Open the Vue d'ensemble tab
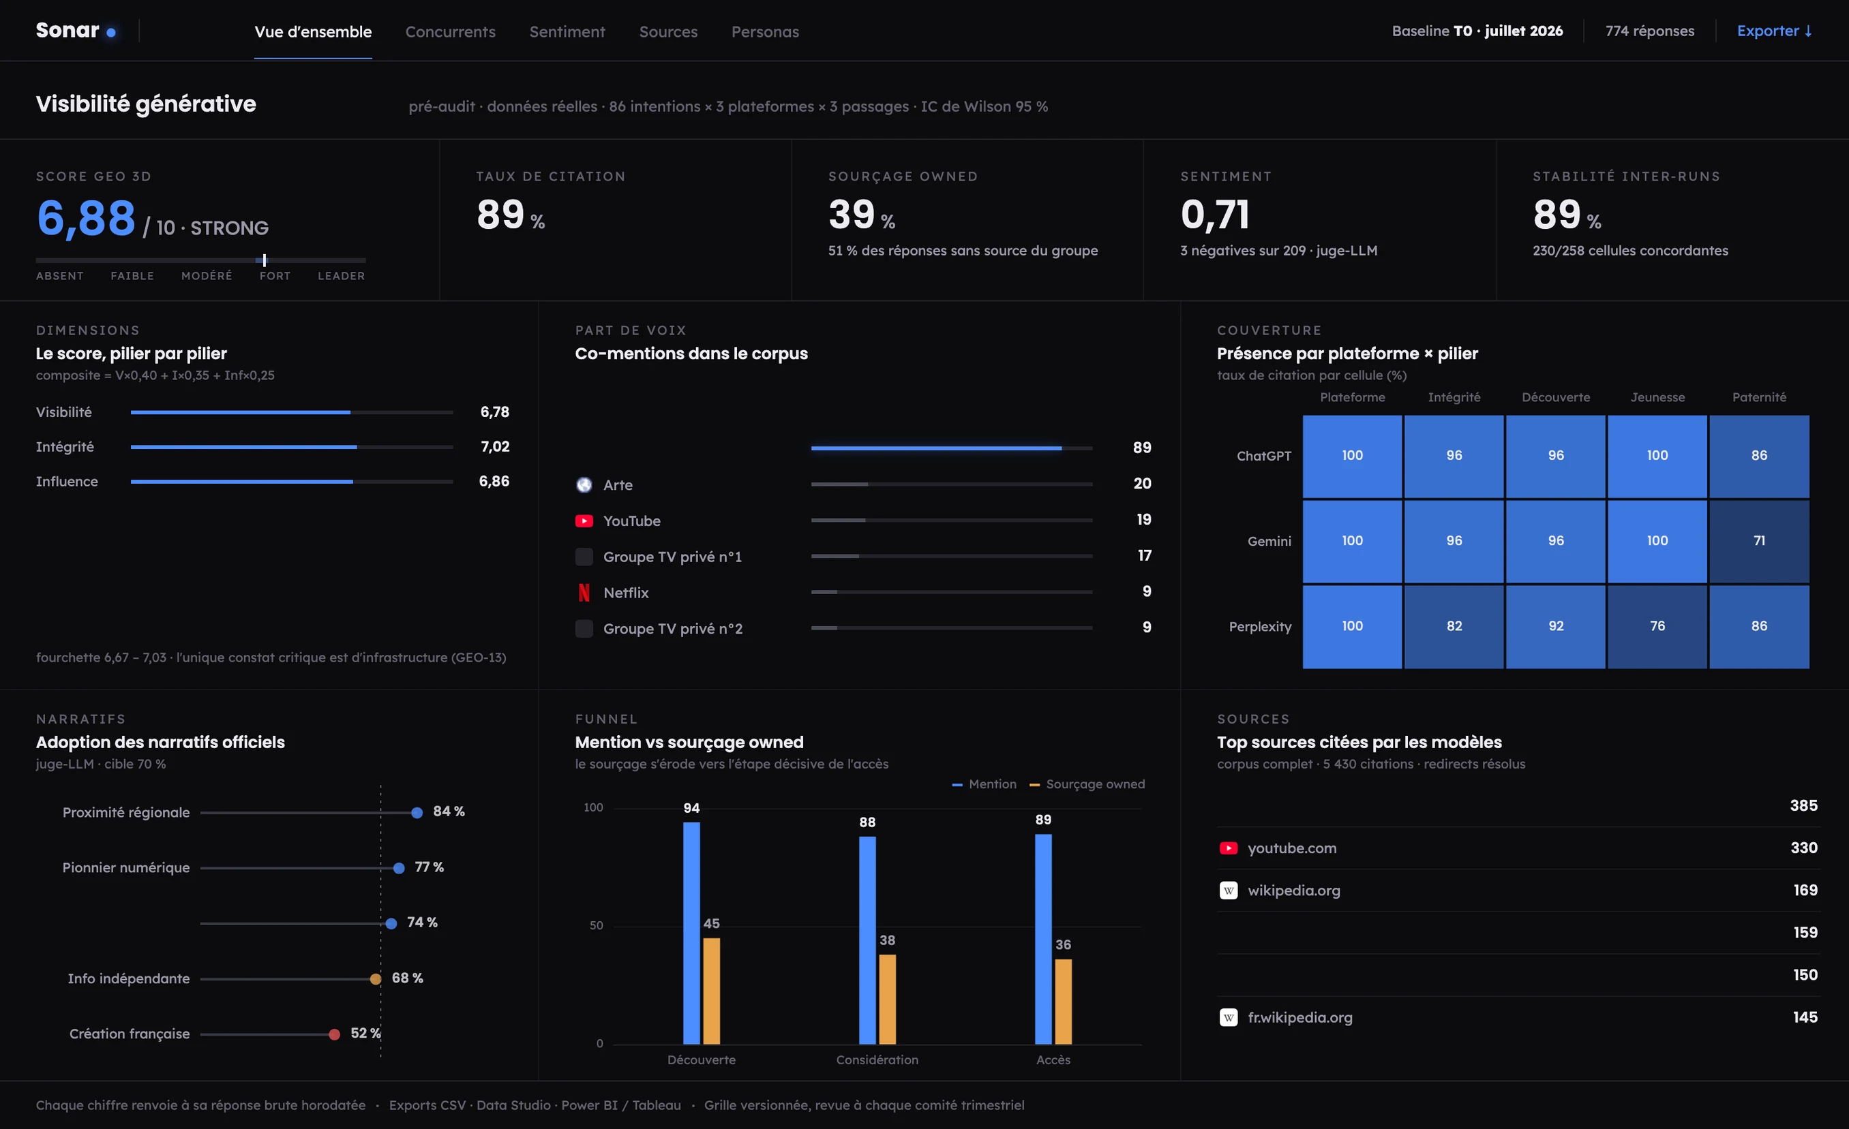Image resolution: width=1849 pixels, height=1129 pixels. tap(313, 31)
